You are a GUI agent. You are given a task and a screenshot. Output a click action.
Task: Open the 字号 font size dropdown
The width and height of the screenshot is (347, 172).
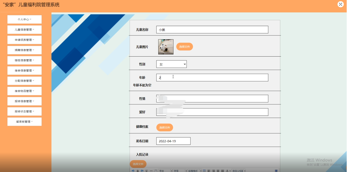180,171
